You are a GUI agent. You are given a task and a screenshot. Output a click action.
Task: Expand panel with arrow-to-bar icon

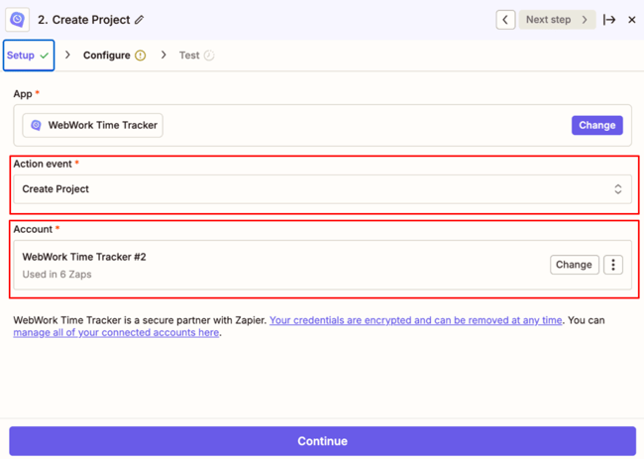[x=609, y=19]
